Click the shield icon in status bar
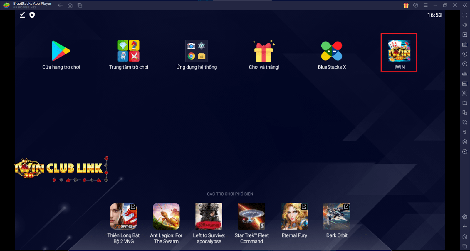Image resolution: width=470 pixels, height=251 pixels. (x=32, y=15)
